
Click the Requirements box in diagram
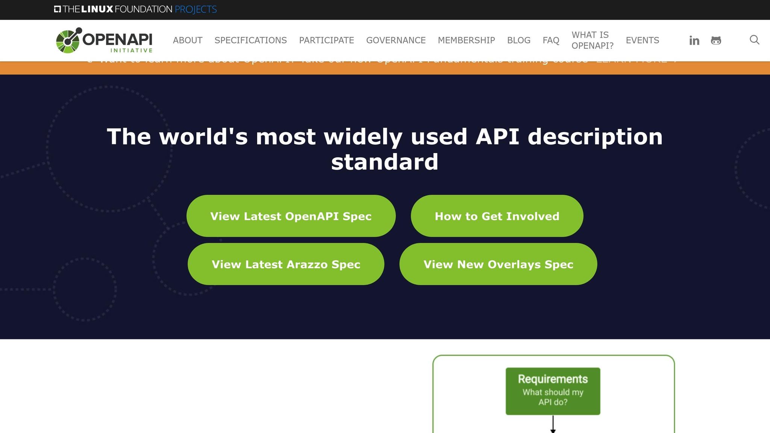click(553, 391)
